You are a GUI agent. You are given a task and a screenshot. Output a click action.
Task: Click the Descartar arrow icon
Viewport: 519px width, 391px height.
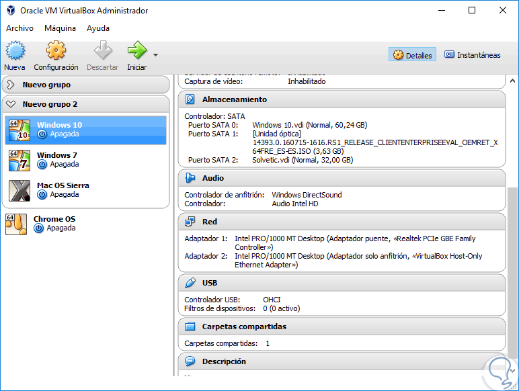pos(103,50)
